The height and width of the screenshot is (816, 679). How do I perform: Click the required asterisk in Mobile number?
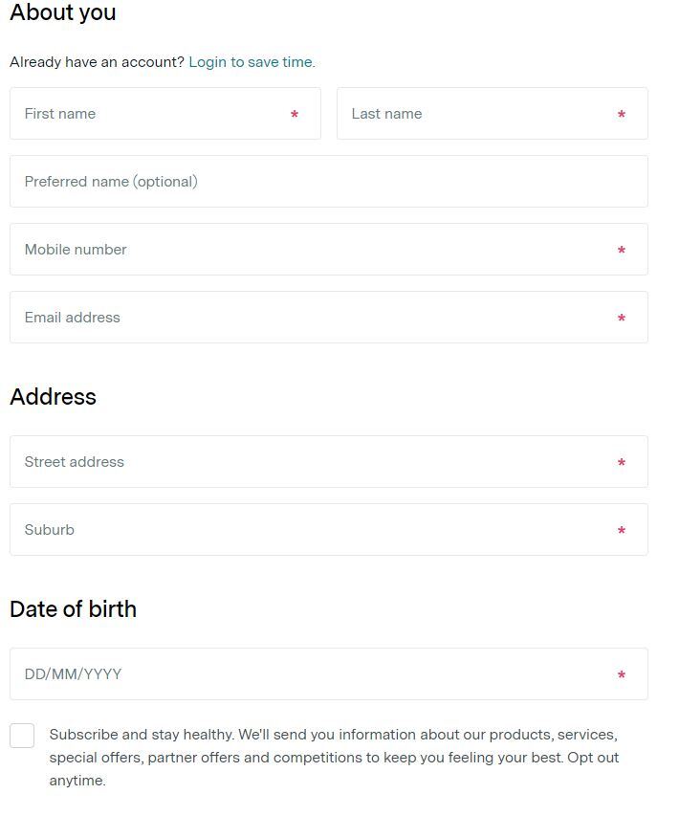pos(622,251)
